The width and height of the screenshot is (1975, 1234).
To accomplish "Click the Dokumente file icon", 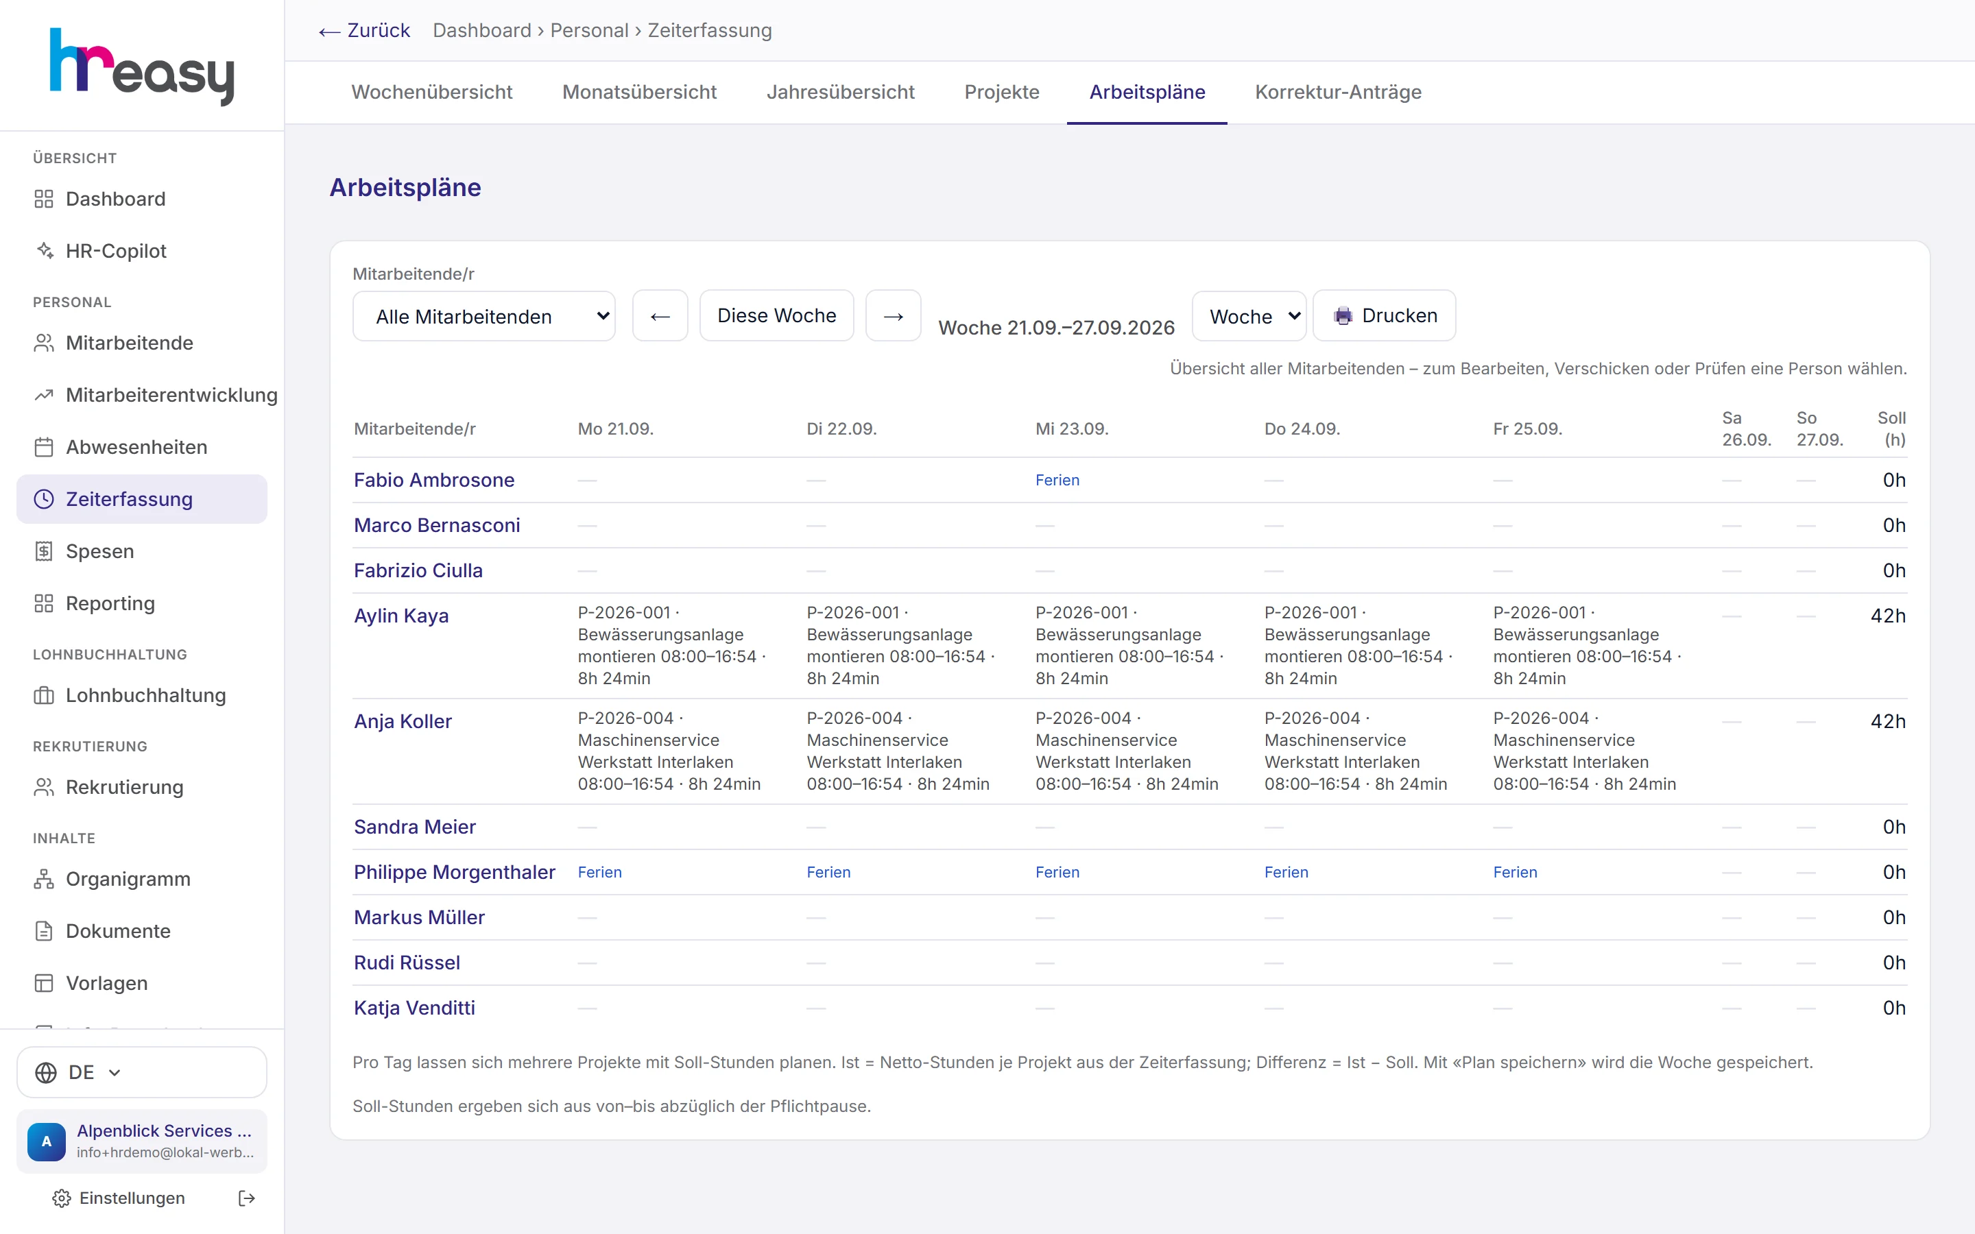I will click(44, 931).
